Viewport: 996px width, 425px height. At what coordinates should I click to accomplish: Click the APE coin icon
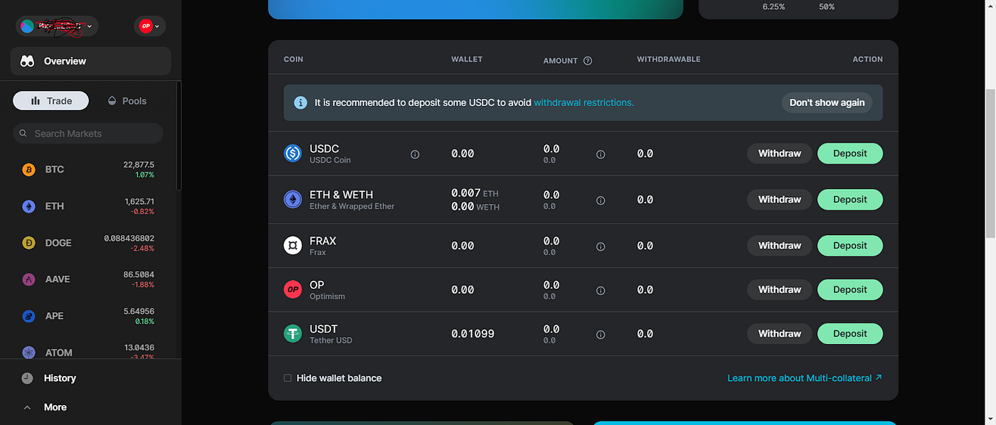(28, 316)
